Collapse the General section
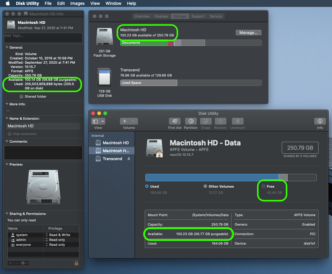 click(7, 47)
